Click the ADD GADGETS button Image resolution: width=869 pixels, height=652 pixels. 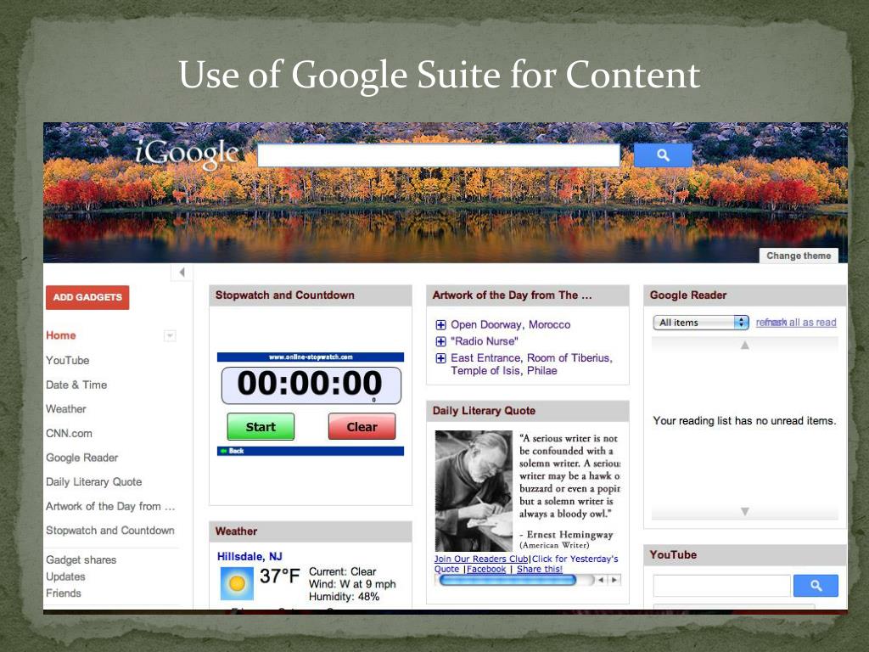(87, 298)
